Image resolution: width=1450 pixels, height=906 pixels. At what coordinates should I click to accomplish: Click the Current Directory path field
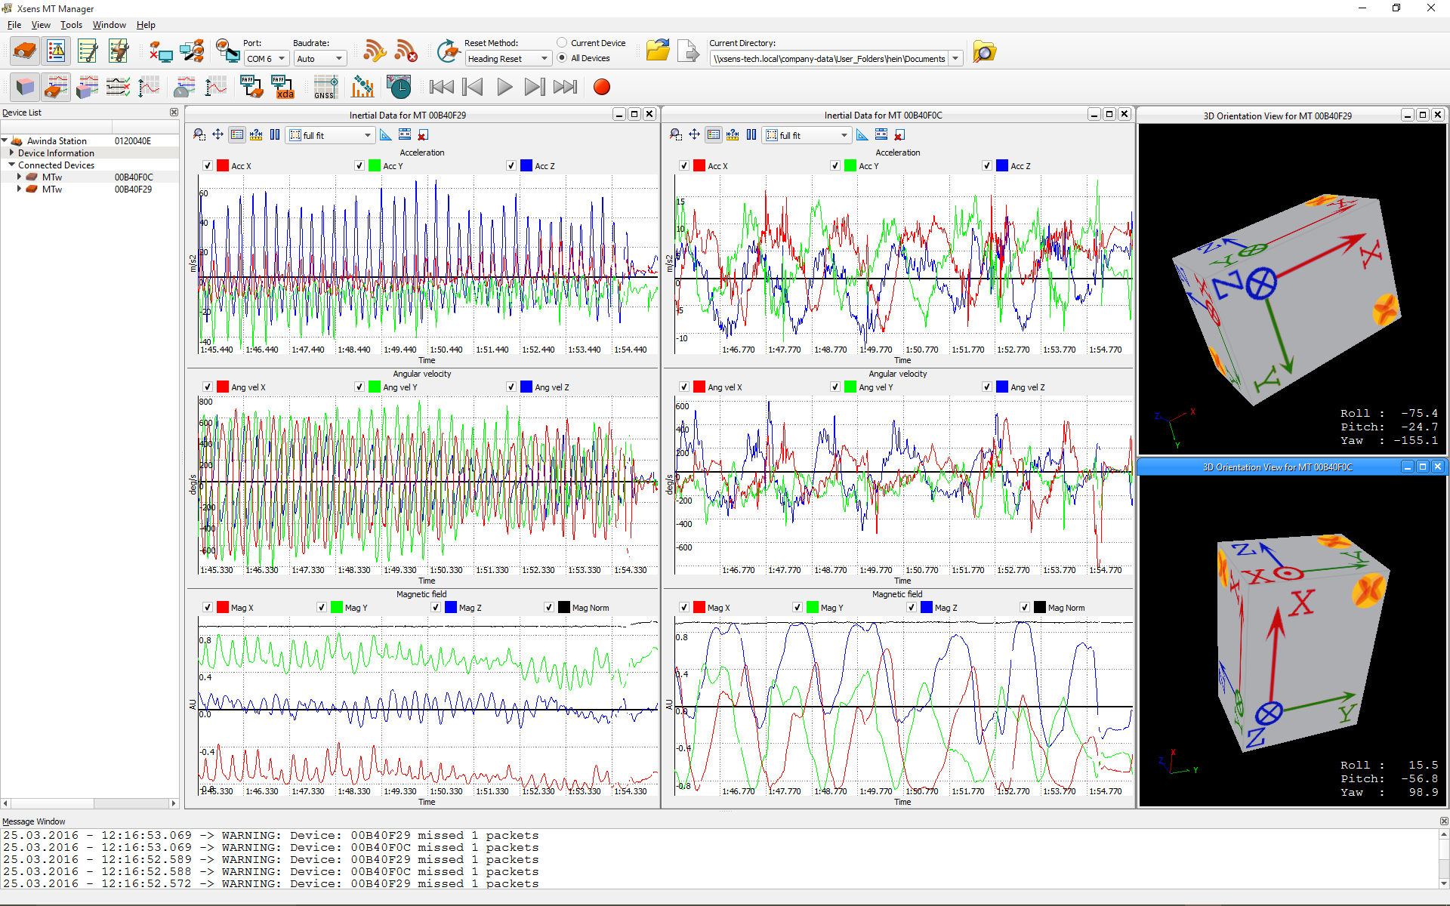(828, 59)
